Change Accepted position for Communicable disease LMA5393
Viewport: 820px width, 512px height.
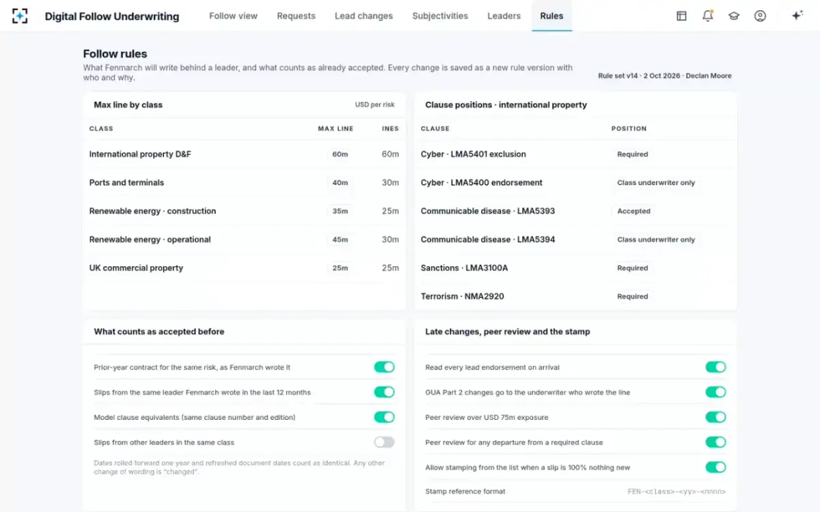click(x=634, y=211)
